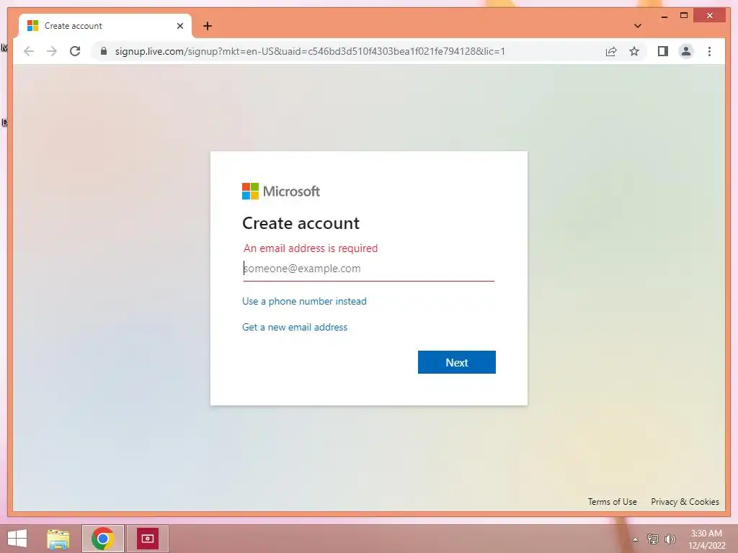Click the "Create account" heading
This screenshot has width=738, height=553.
(301, 223)
